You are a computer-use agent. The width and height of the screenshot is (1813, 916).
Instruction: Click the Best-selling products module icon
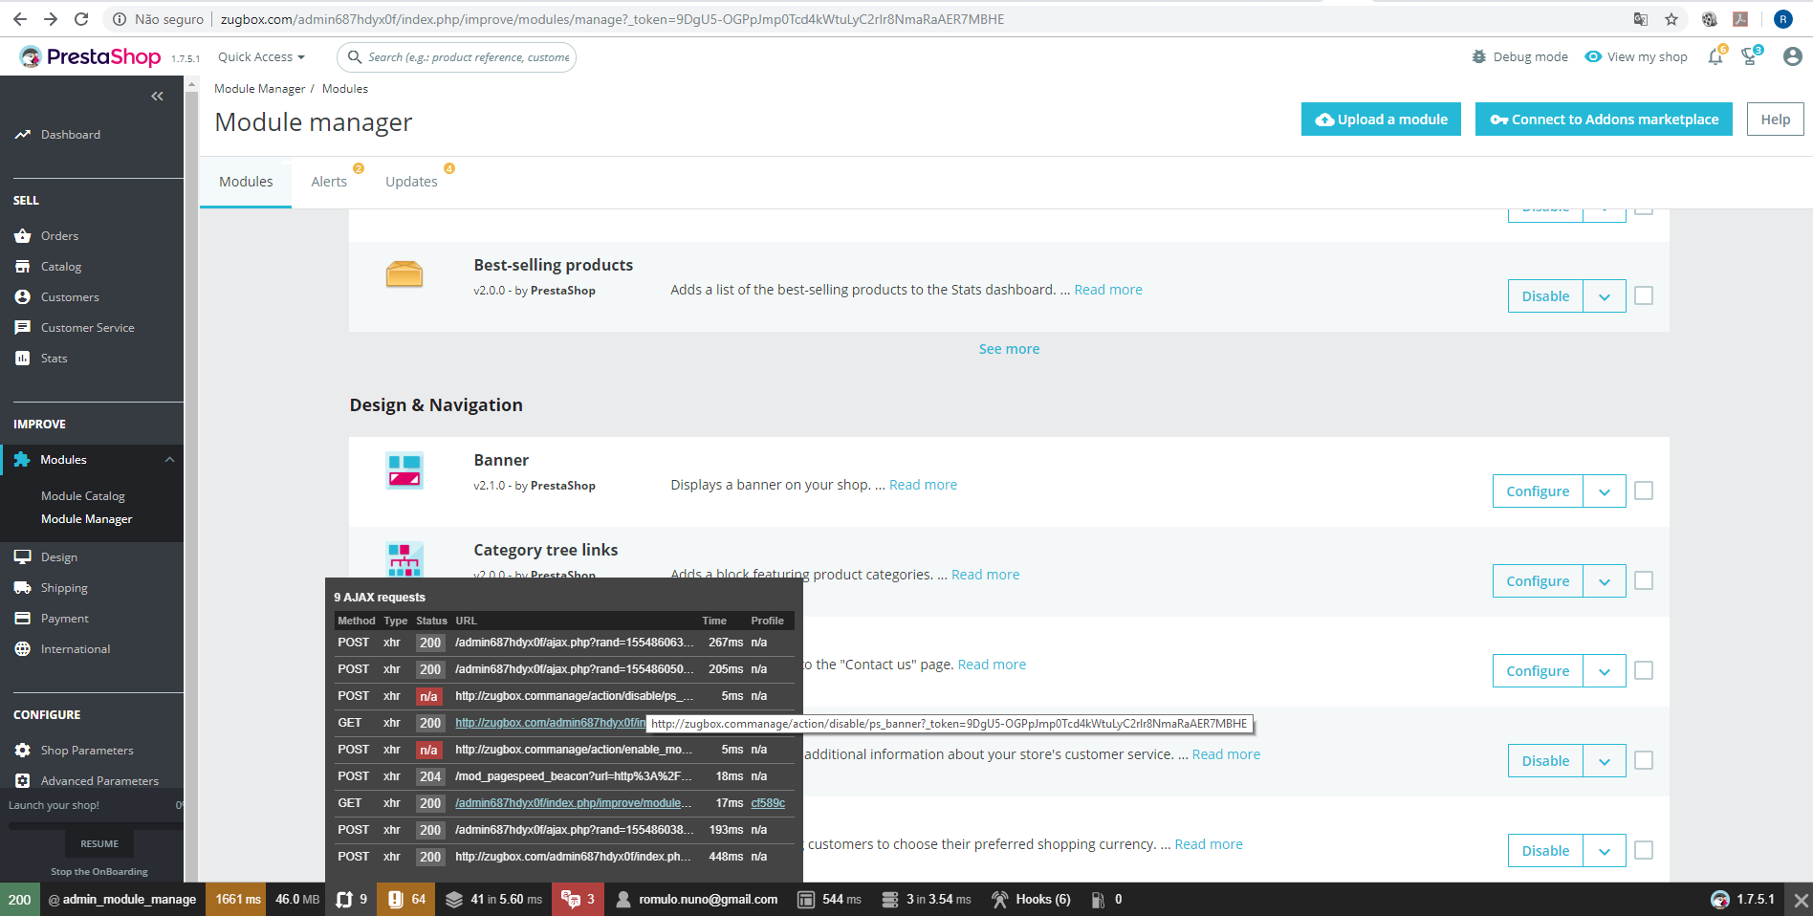(404, 274)
